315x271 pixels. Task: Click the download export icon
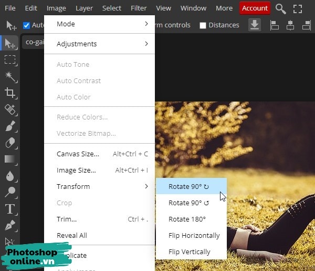[255, 25]
